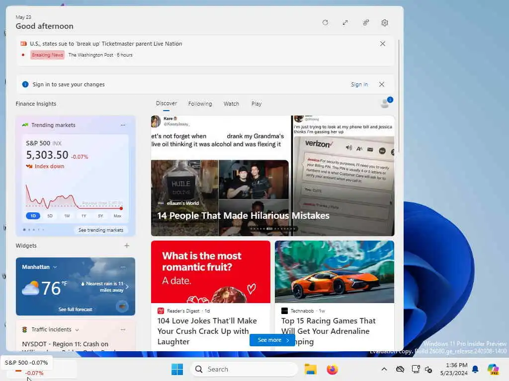Launch Firefox from the taskbar
Screen dimensions: 509x381
(x=332, y=369)
